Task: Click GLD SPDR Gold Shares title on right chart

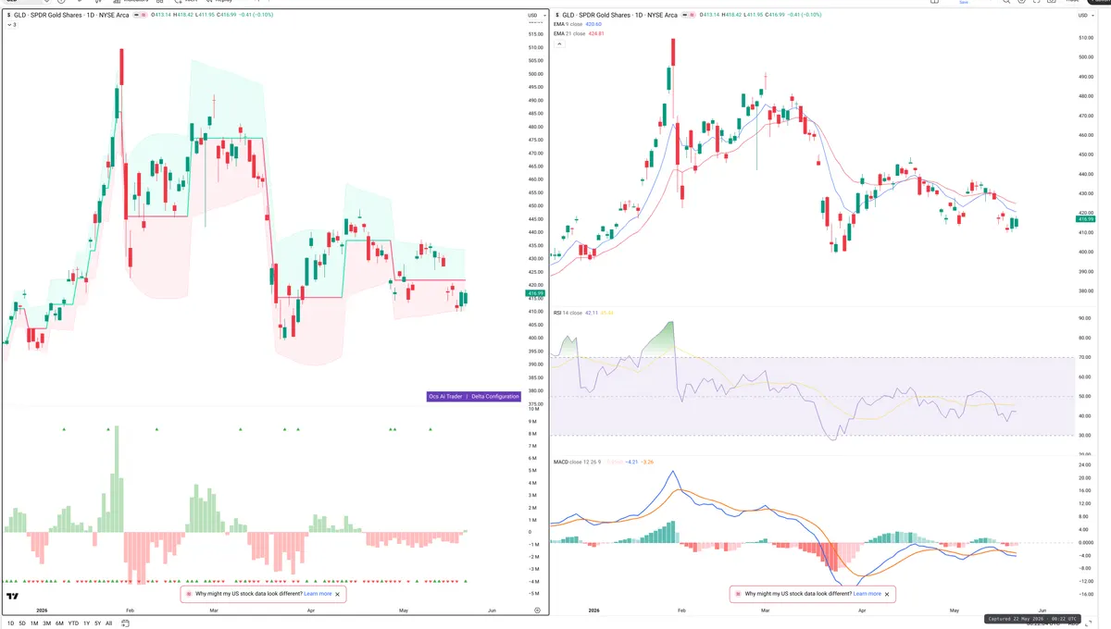Action: click(x=621, y=16)
